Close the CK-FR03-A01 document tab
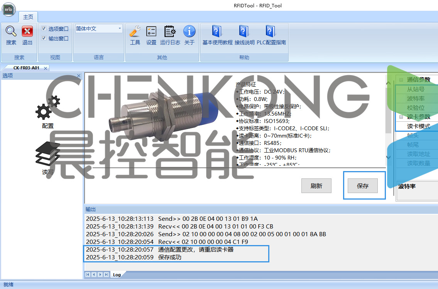The image size is (438, 289). pos(46,68)
